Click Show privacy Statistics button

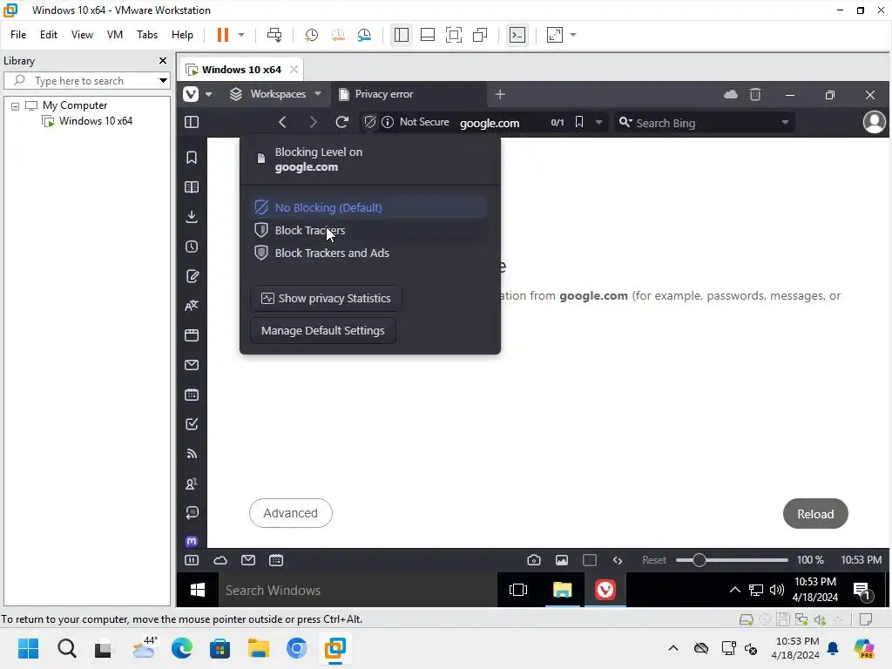[326, 299]
